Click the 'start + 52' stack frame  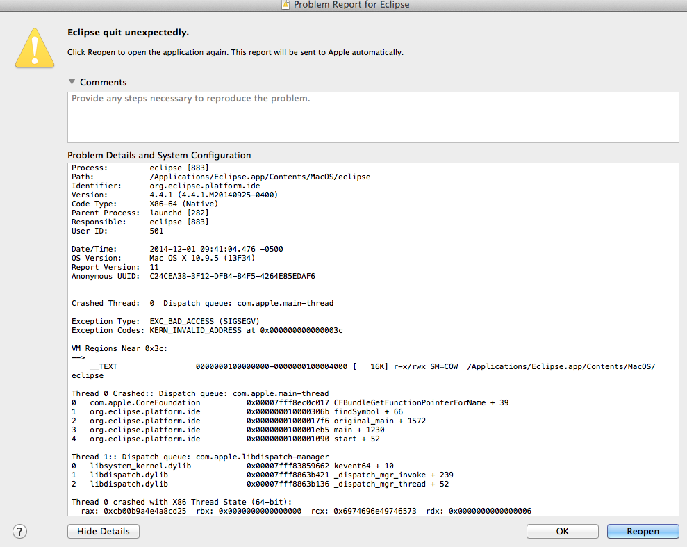pyautogui.click(x=226, y=439)
